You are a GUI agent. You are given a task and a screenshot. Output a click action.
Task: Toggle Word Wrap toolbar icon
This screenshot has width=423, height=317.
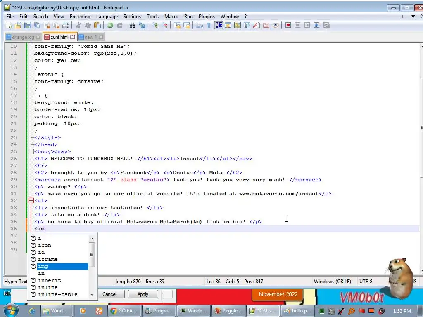pyautogui.click(x=200, y=25)
